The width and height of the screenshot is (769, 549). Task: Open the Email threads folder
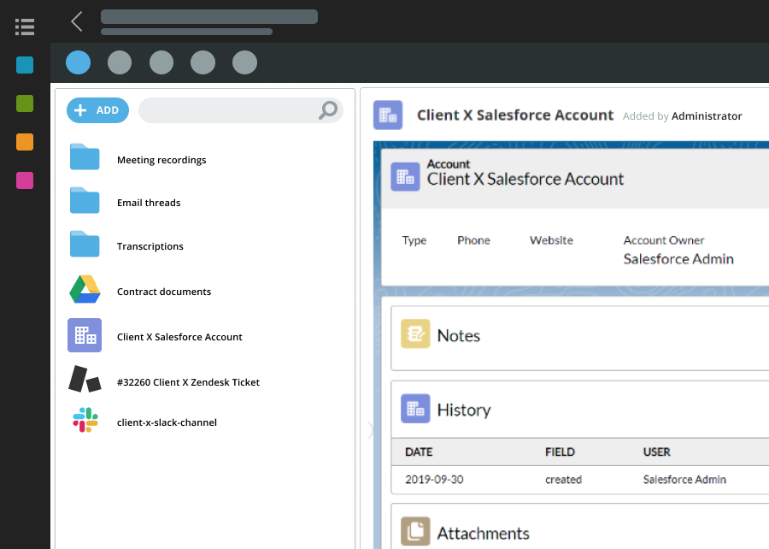(x=85, y=201)
